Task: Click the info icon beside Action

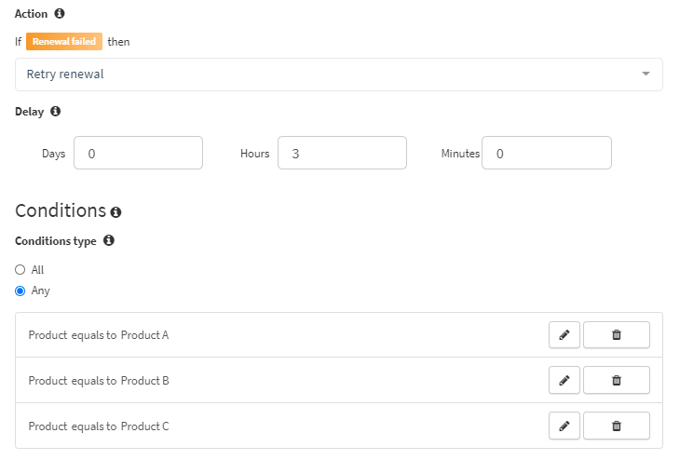Action: tap(60, 13)
